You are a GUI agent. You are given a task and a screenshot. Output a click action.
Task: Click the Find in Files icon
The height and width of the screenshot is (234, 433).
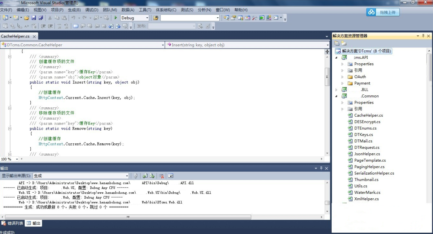(156, 18)
